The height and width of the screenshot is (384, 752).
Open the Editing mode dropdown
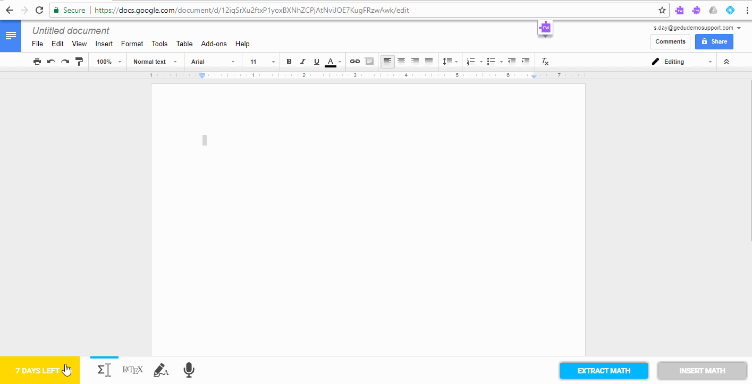682,62
